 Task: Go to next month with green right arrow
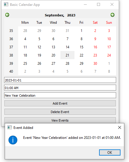tap(112, 15)
